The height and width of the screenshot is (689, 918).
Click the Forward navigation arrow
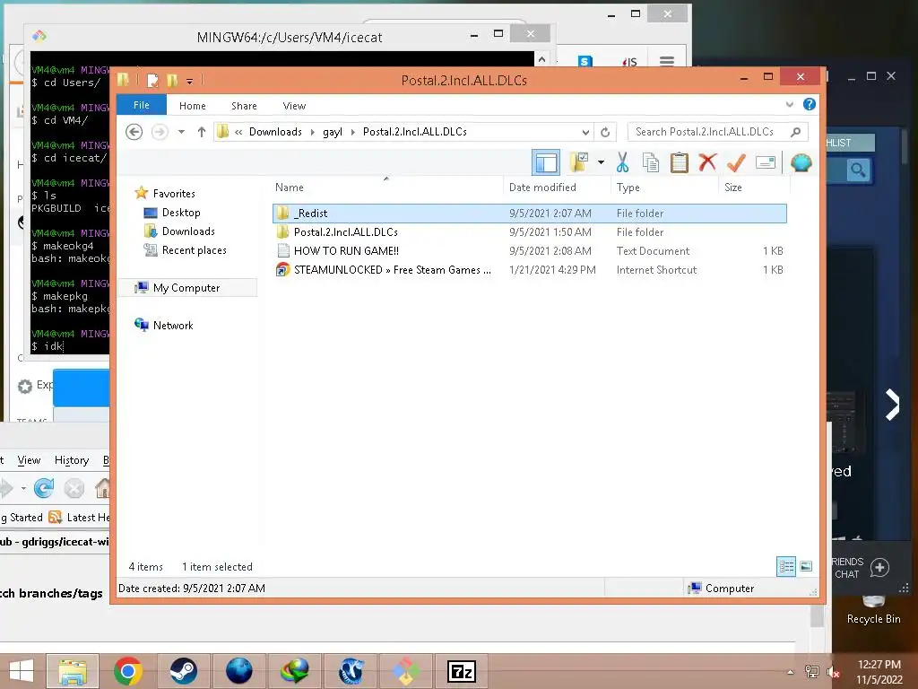(x=160, y=132)
